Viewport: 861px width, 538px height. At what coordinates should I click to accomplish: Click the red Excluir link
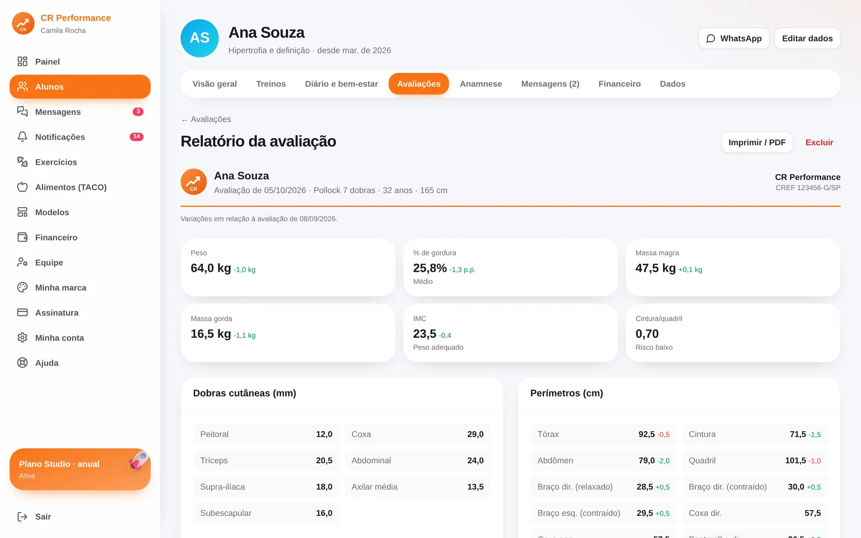click(x=819, y=143)
